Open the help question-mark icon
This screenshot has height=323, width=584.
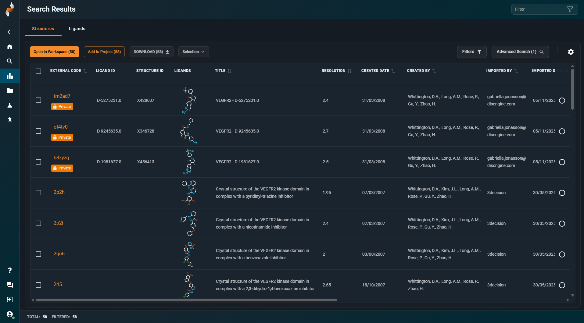point(9,271)
